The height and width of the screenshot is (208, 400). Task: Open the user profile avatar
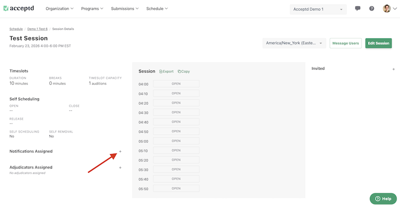386,8
